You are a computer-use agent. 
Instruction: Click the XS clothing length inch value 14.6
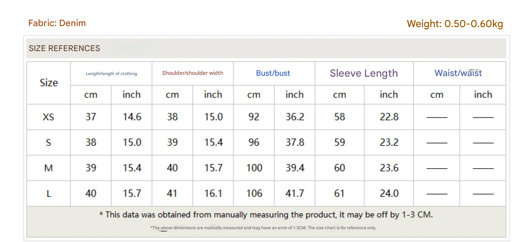coord(132,117)
